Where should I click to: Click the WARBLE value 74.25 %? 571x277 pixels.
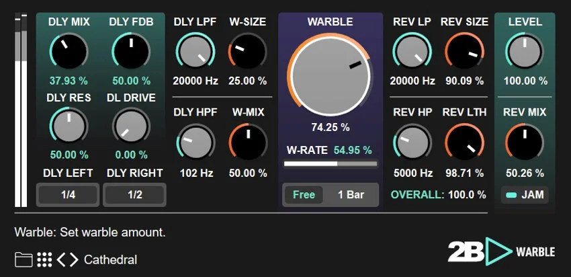tap(331, 127)
